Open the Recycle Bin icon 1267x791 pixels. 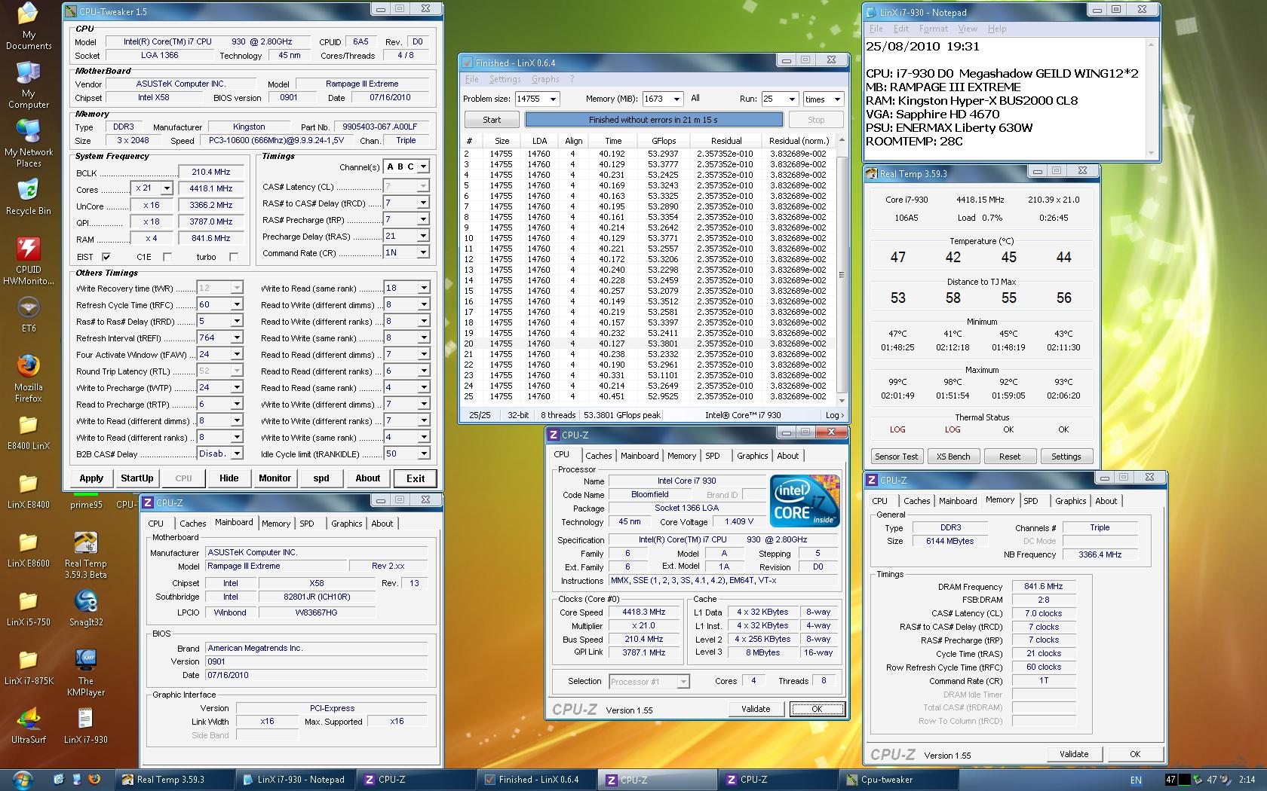pos(29,191)
